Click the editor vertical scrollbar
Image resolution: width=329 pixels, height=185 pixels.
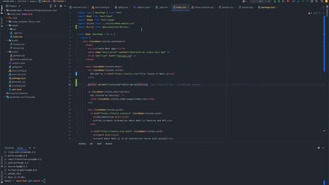324,44
